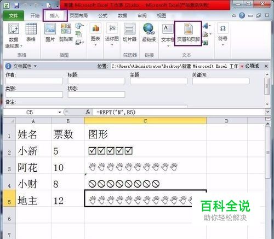Switch to the Home (开始) tab
274x239 pixels.
pyautogui.click(x=35, y=16)
